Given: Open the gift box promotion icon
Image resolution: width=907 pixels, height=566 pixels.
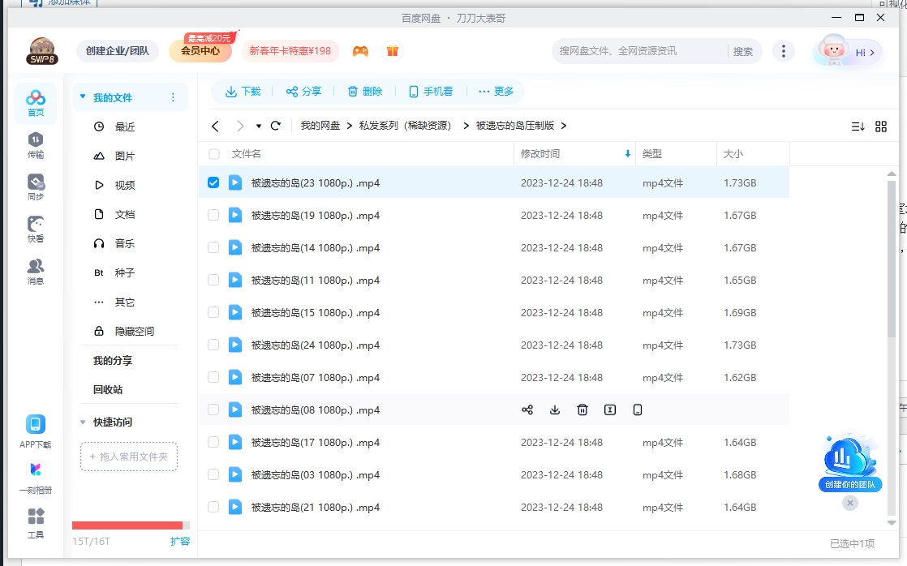Looking at the screenshot, I should point(393,49).
